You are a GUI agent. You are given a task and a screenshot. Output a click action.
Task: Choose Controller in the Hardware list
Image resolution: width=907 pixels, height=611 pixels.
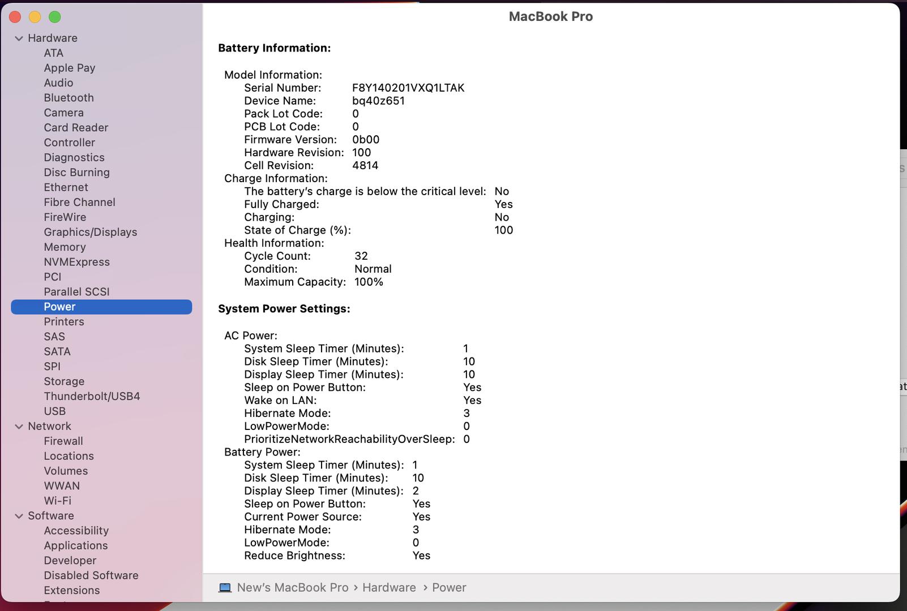click(x=70, y=143)
